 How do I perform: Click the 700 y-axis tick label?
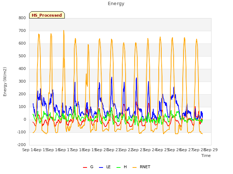(22, 30)
